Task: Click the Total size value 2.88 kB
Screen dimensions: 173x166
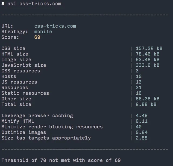Action: click(146, 104)
